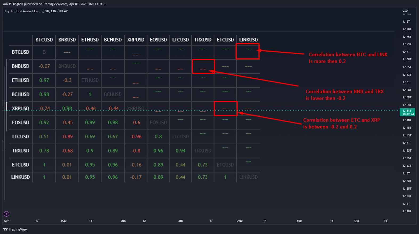Screen dimensions: 419x234
Task: Click the 0.94 value in TRXUSD row
Action: (x=180, y=151)
